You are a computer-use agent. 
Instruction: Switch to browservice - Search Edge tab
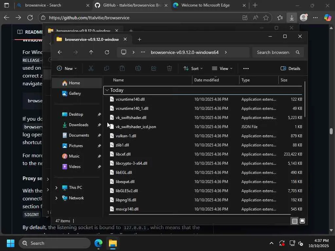pyautogui.click(x=53, y=5)
